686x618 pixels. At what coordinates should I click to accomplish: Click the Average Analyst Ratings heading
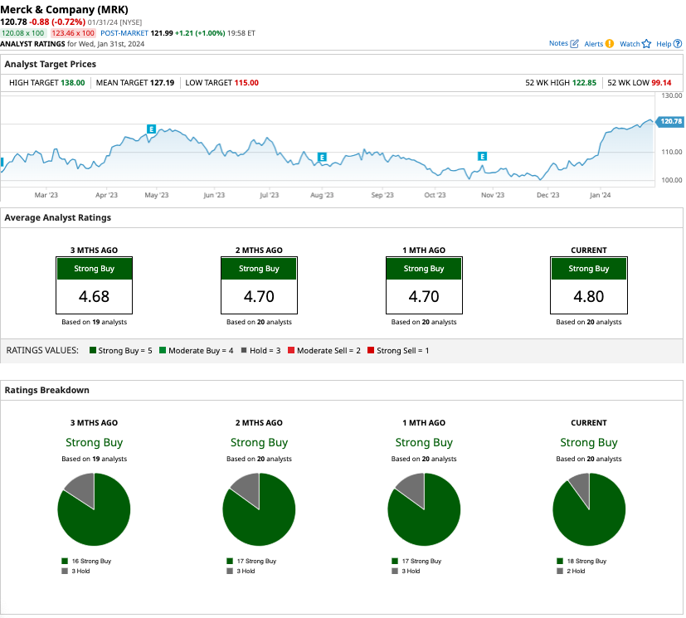(x=58, y=218)
